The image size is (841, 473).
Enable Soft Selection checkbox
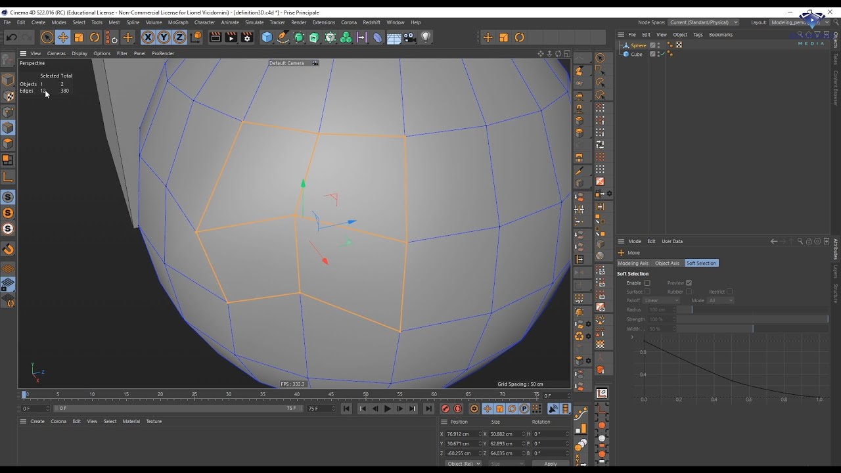coord(647,283)
